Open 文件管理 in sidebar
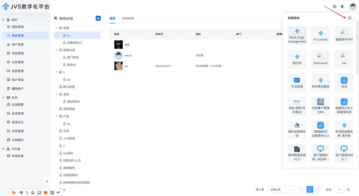This screenshot has width=359, height=196. 25,131
